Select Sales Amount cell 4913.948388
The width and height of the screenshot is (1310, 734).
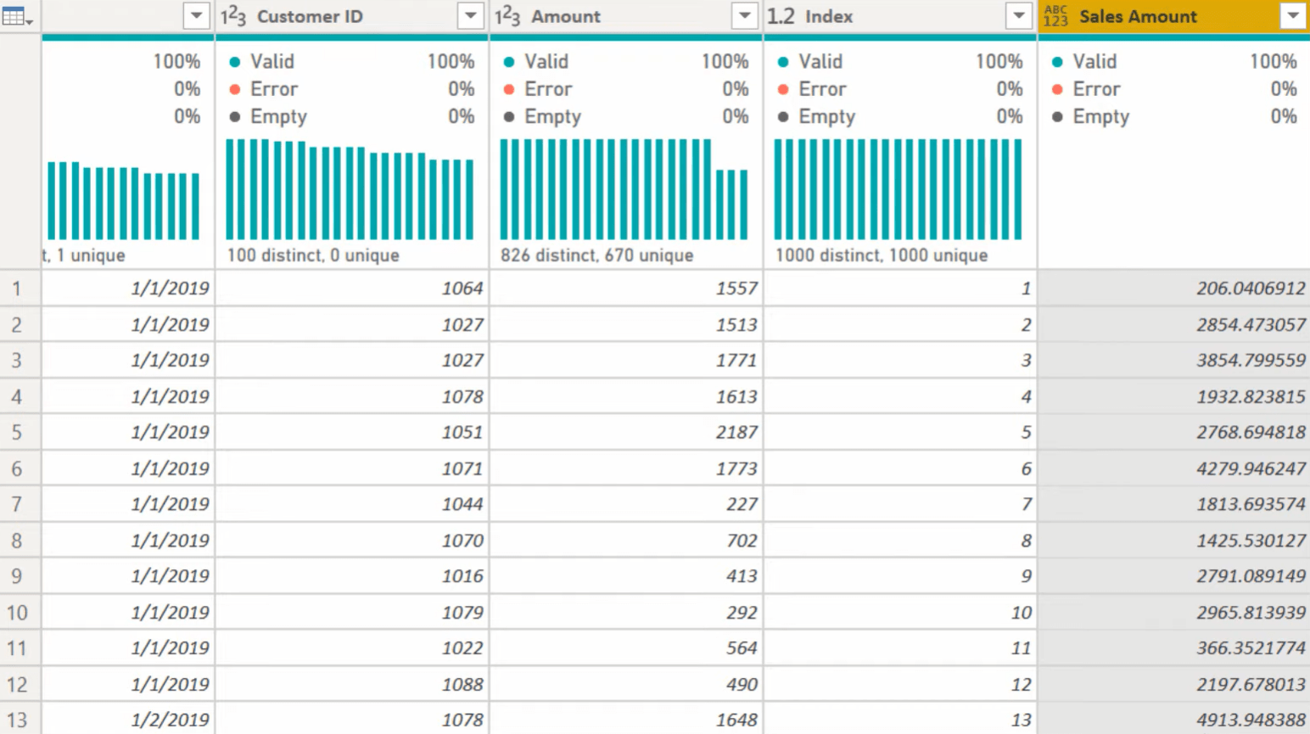(x=1174, y=720)
